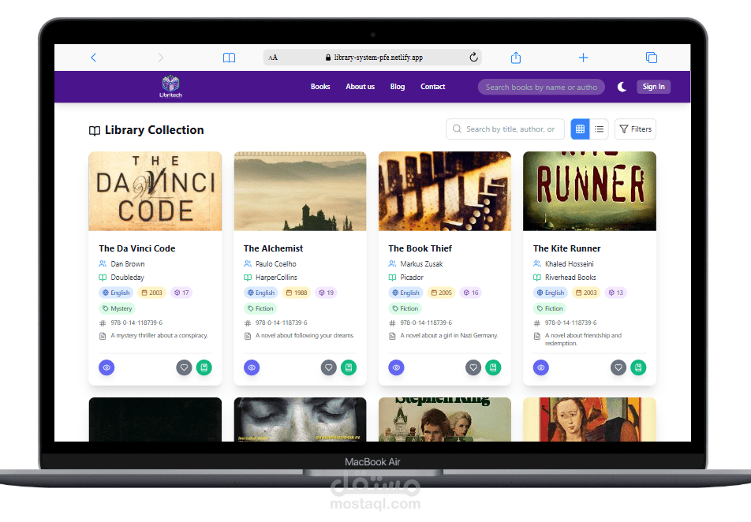The width and height of the screenshot is (751, 522).
Task: Click the copies count badge 13
Action: click(x=615, y=293)
